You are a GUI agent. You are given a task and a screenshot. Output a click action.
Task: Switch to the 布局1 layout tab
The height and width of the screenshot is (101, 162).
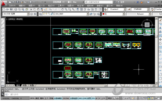click(x=25, y=85)
